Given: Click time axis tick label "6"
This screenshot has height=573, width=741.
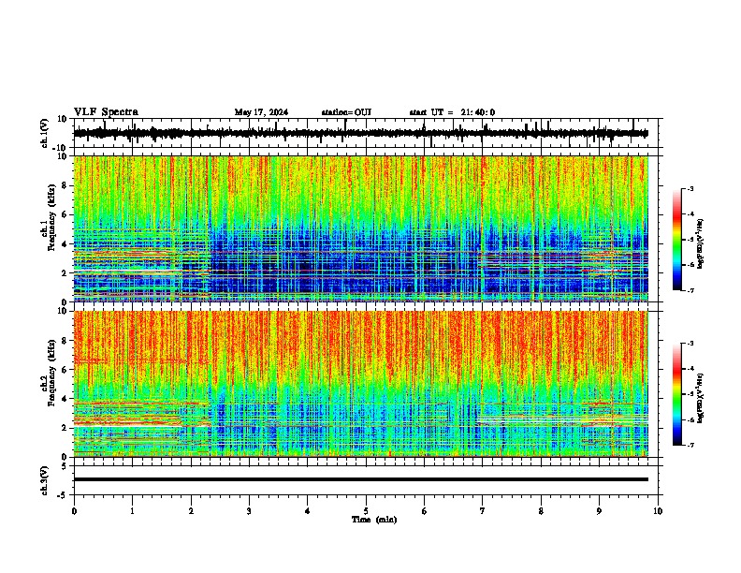Looking at the screenshot, I should (425, 511).
